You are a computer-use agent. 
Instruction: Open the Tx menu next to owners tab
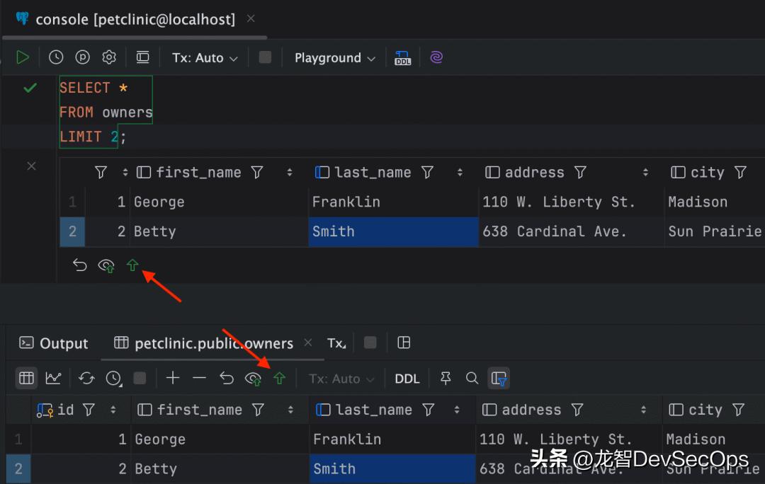coord(336,343)
